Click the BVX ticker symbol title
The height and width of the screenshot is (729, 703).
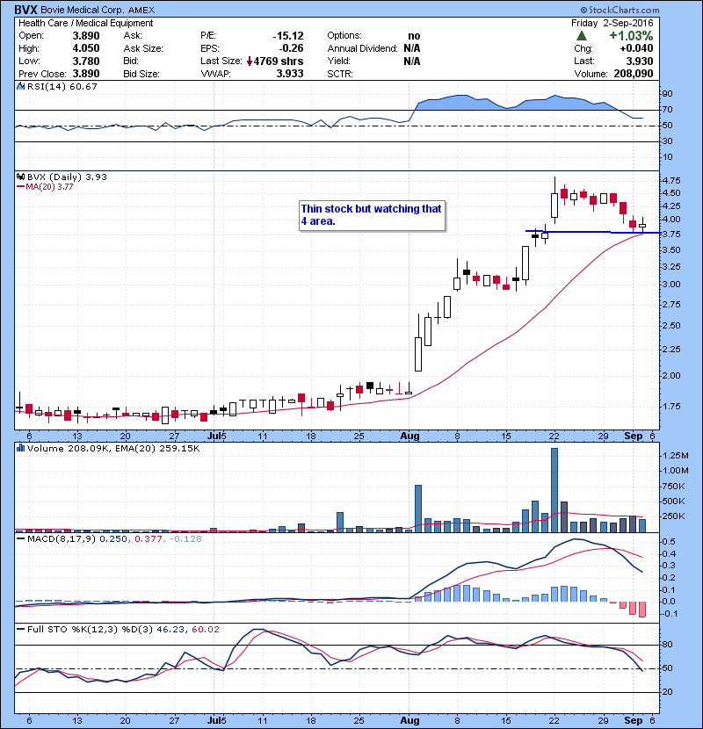[25, 10]
